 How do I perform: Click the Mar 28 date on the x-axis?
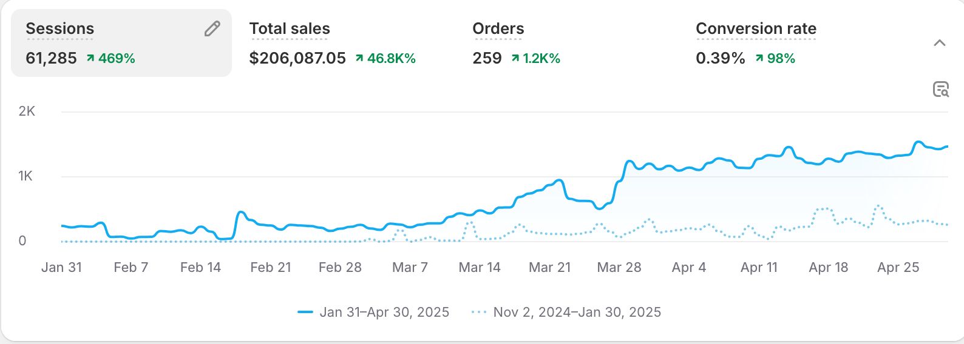click(x=619, y=268)
